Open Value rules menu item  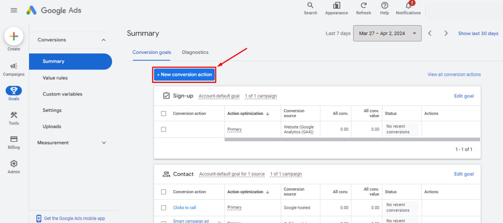55,78
